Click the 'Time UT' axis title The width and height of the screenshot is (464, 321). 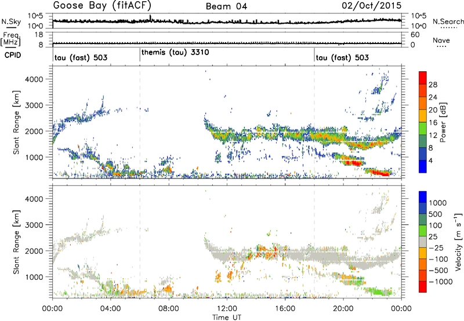click(x=226, y=318)
